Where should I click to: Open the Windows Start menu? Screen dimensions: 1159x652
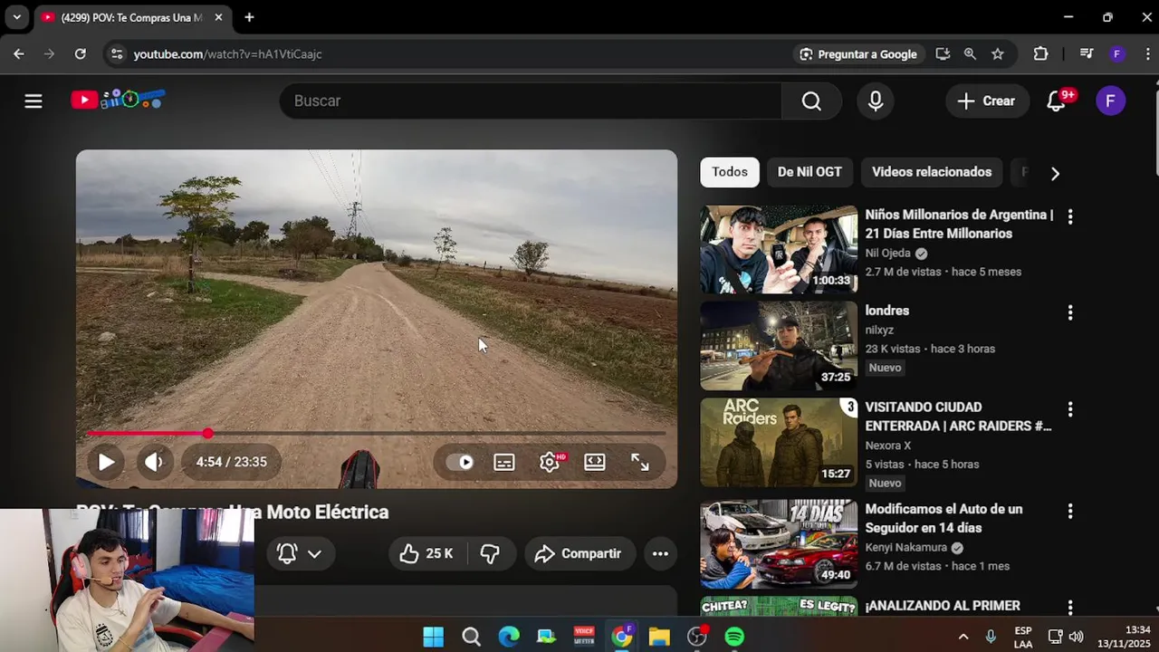pos(434,637)
